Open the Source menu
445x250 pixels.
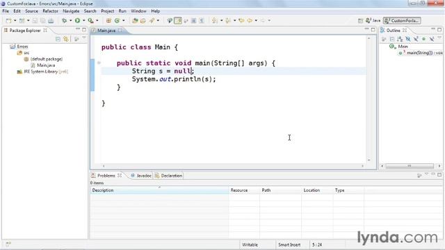pyautogui.click(x=31, y=11)
